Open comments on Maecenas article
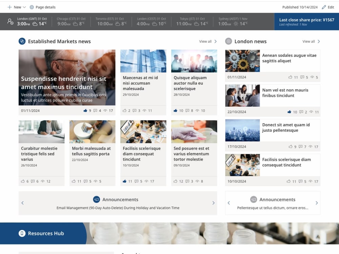 (x=135, y=111)
